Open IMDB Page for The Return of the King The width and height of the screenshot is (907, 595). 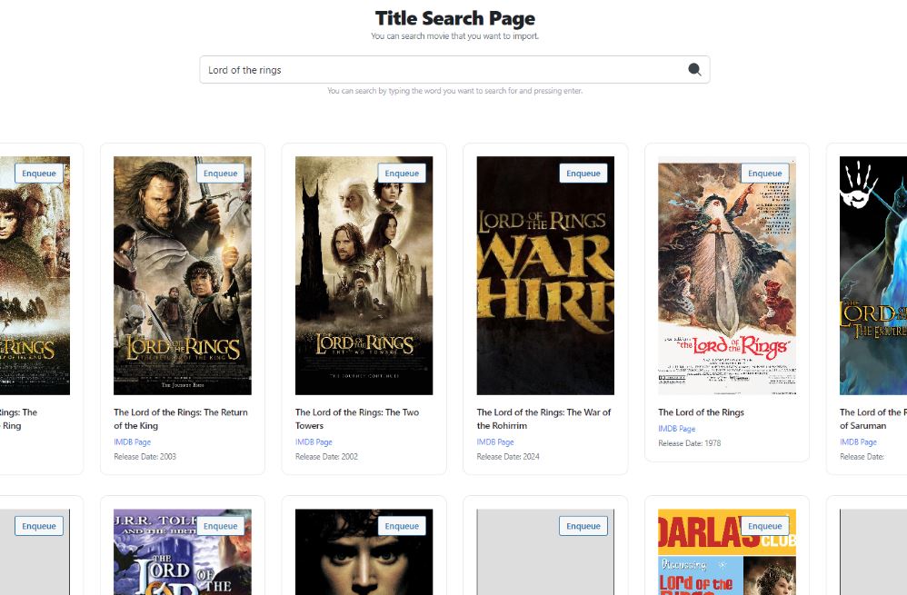click(x=133, y=441)
